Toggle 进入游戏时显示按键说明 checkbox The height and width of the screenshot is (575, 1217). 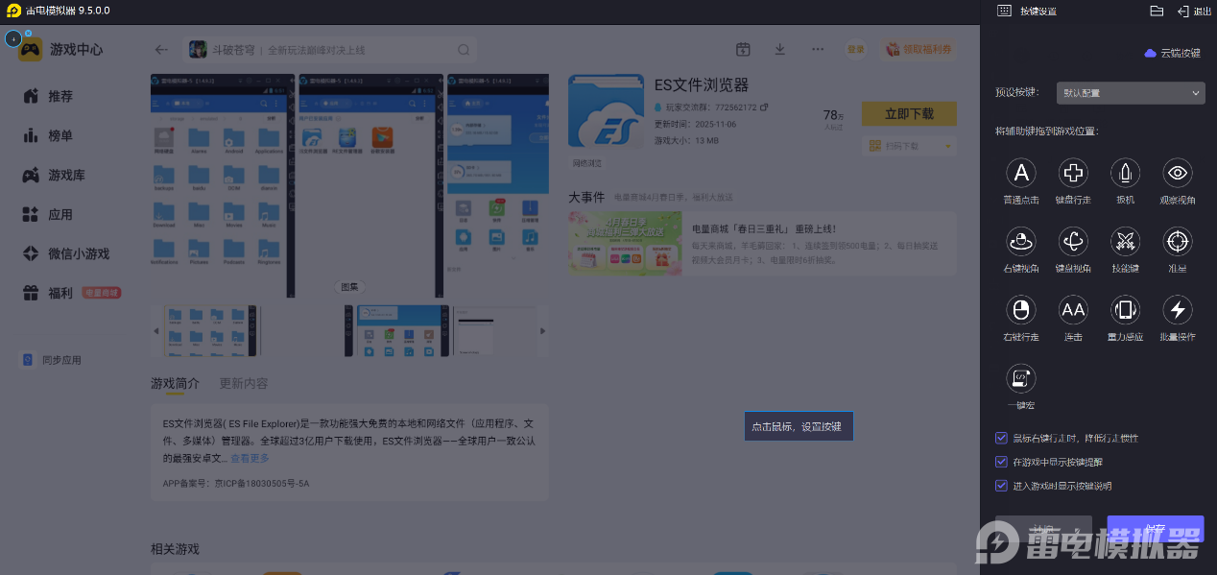tap(1001, 486)
